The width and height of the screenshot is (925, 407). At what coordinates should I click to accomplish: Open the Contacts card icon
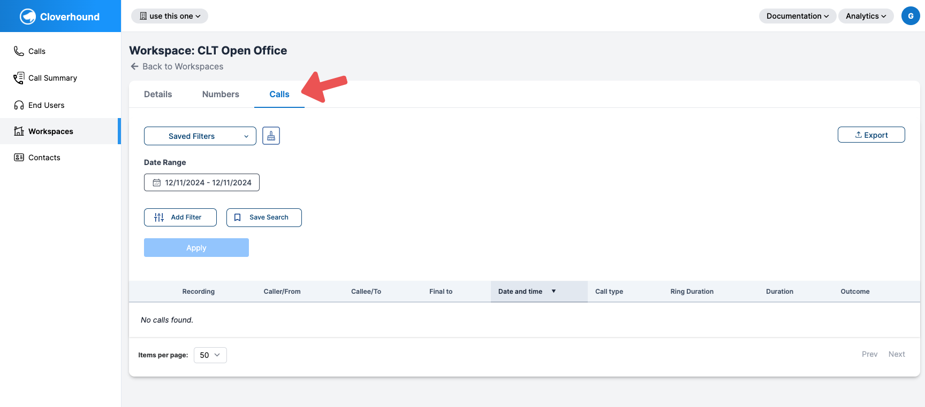pyautogui.click(x=19, y=157)
